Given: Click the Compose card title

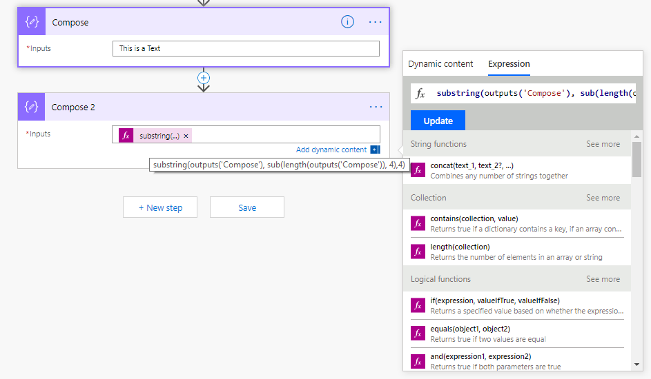Looking at the screenshot, I should 70,22.
